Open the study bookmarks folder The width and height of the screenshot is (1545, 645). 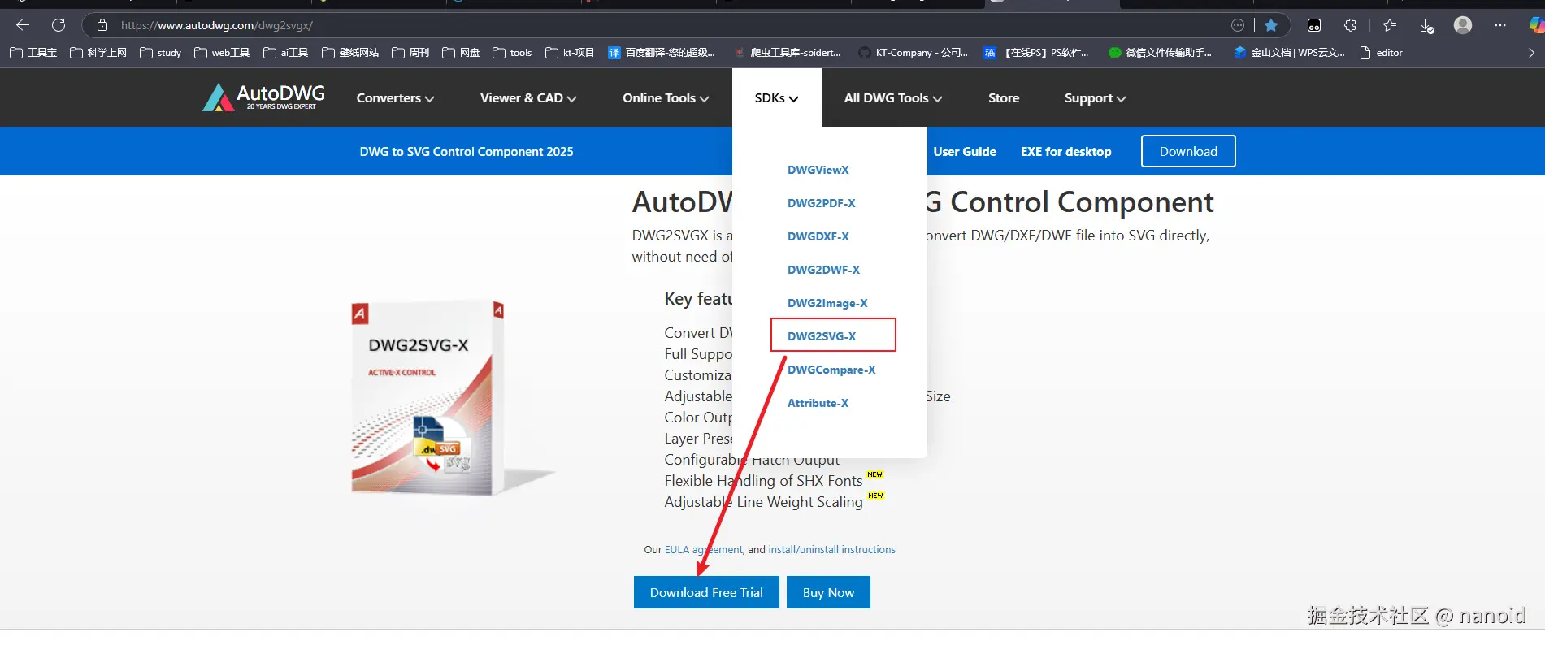pyautogui.click(x=160, y=53)
